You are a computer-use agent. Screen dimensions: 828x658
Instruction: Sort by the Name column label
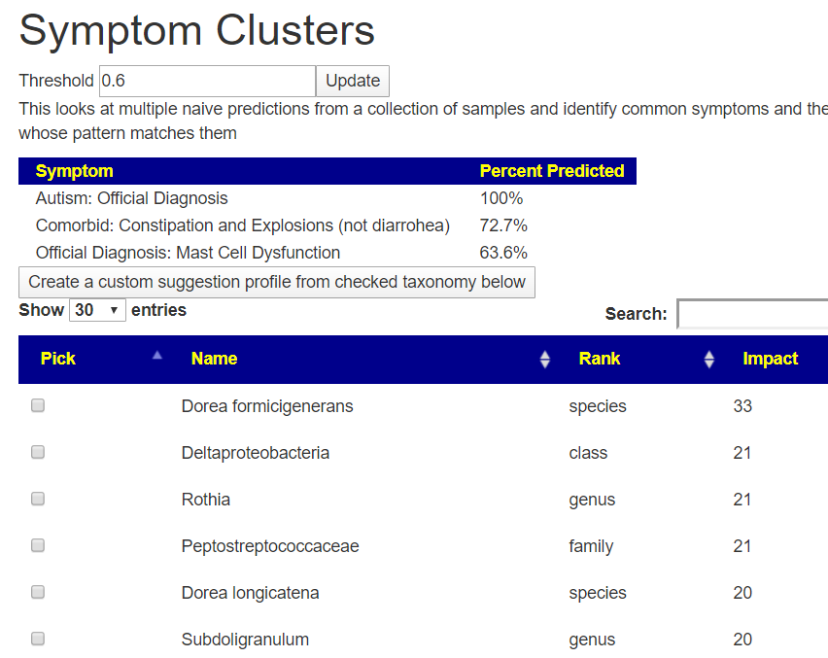[x=214, y=359]
